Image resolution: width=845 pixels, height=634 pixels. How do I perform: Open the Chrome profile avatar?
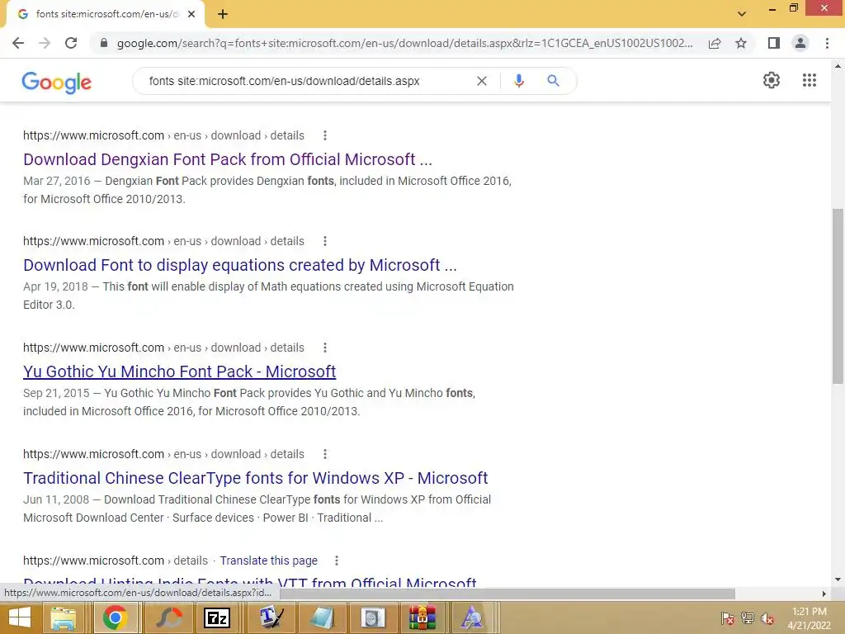point(800,43)
